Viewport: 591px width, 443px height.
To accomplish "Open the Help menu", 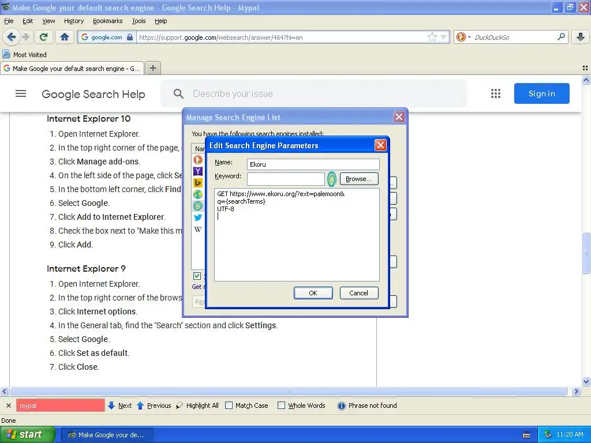I will [x=160, y=21].
